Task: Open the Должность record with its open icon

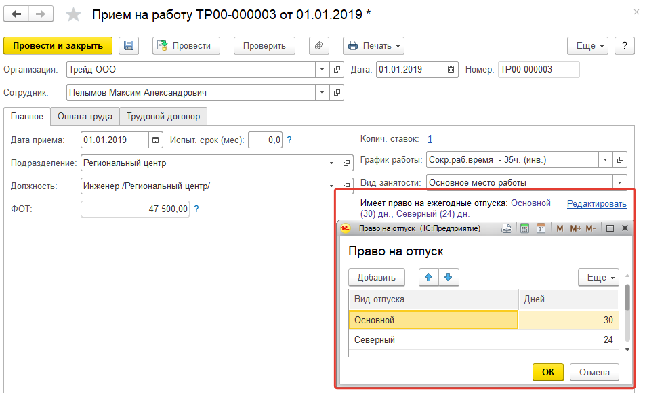Action: point(346,185)
